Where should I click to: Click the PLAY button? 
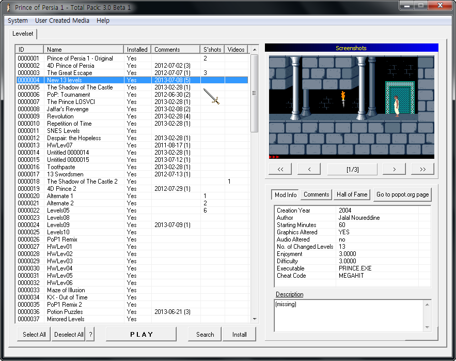[141, 334]
